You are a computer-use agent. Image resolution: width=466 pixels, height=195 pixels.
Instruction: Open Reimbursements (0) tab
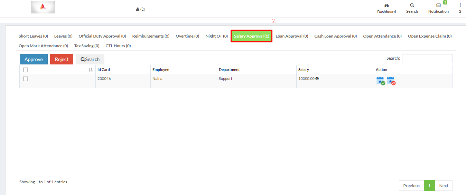pos(151,36)
